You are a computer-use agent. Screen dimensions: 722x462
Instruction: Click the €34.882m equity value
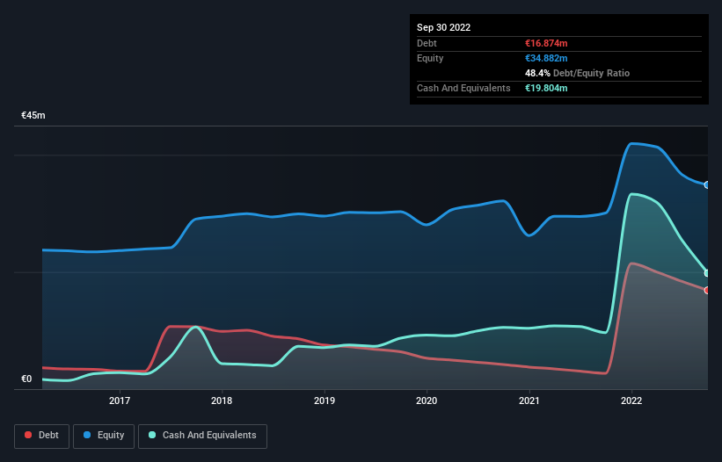tap(546, 58)
